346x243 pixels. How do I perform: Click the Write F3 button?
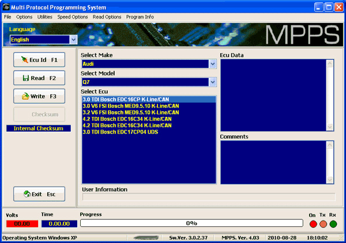tap(39, 96)
